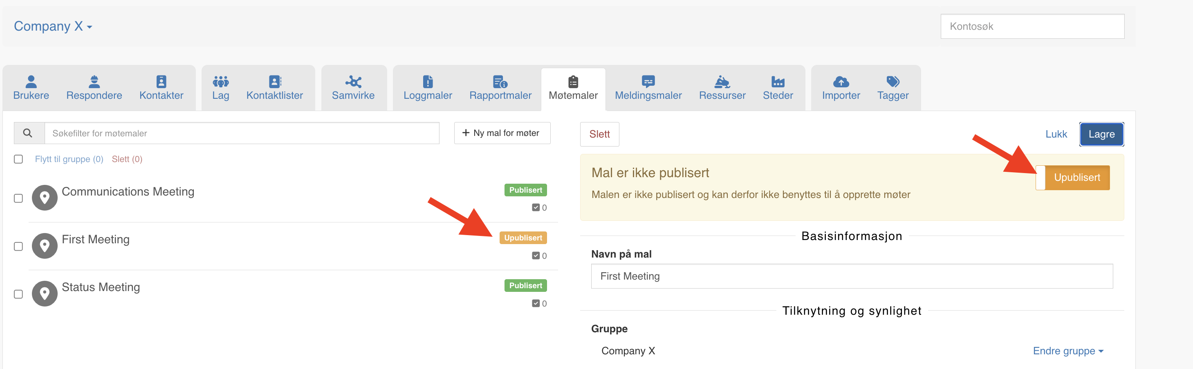Open the Lag teams icon
The height and width of the screenshot is (369, 1193).
click(x=220, y=82)
